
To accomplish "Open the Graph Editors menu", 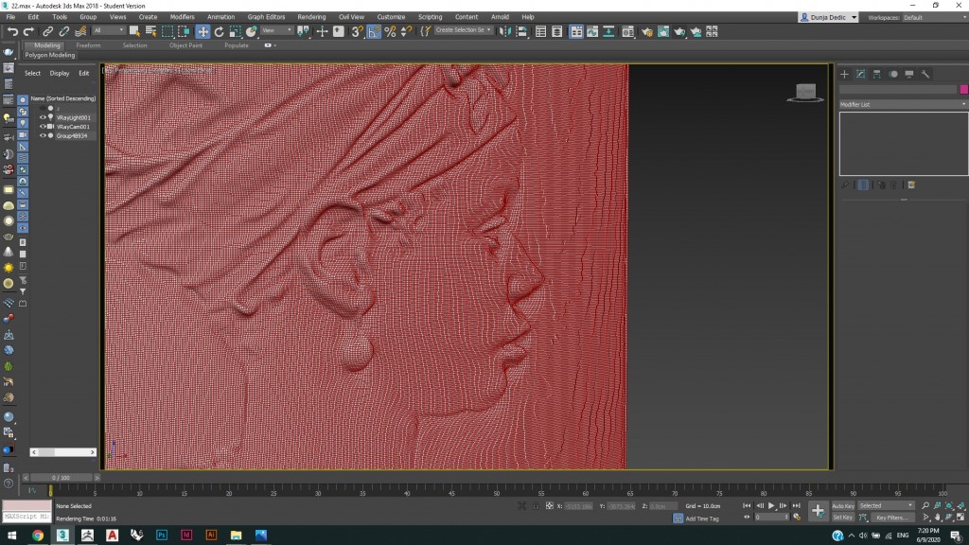I will (266, 17).
